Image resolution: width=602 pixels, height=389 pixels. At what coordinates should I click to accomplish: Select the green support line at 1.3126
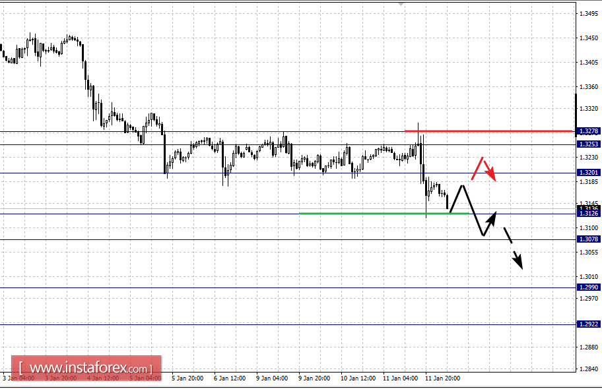point(384,214)
